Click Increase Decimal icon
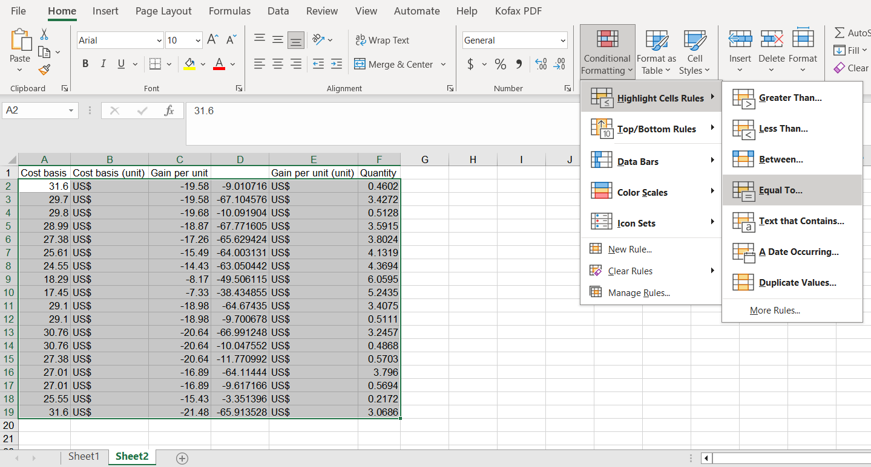 541,64
